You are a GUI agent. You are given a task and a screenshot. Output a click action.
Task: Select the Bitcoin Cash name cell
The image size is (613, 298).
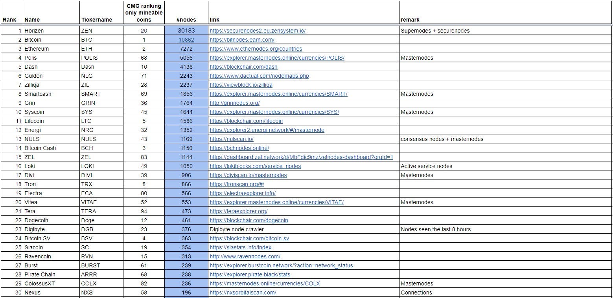coord(52,148)
